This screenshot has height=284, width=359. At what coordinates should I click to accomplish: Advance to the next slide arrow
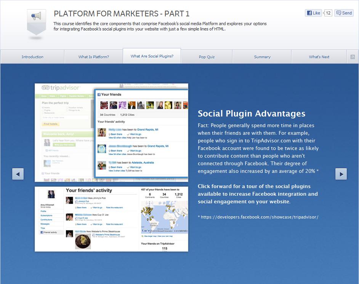coord(341,174)
